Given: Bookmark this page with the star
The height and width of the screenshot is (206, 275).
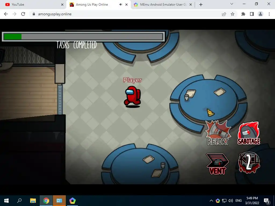Looking at the screenshot, I should coord(233,14).
